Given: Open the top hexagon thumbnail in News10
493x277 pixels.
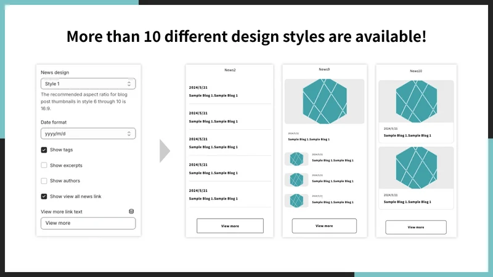Looking at the screenshot, I should 416,102.
